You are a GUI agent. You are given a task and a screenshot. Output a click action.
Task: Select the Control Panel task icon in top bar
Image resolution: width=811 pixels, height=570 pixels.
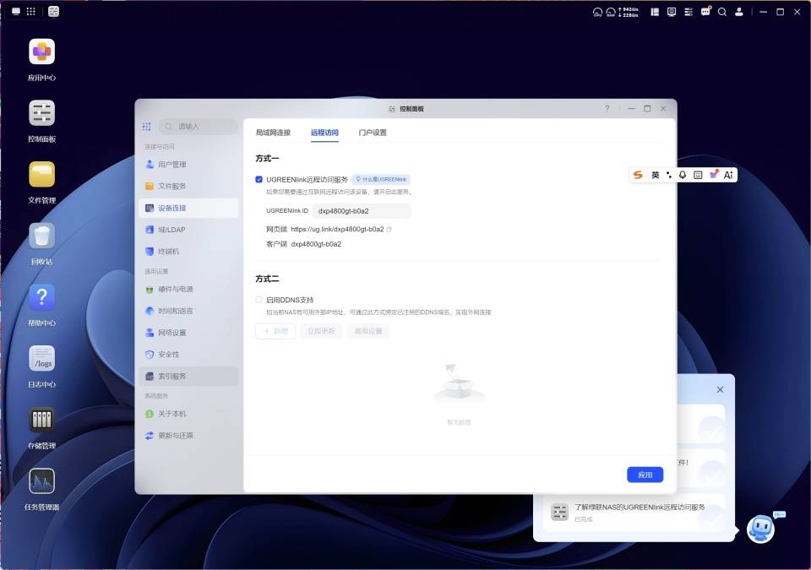coord(54,11)
